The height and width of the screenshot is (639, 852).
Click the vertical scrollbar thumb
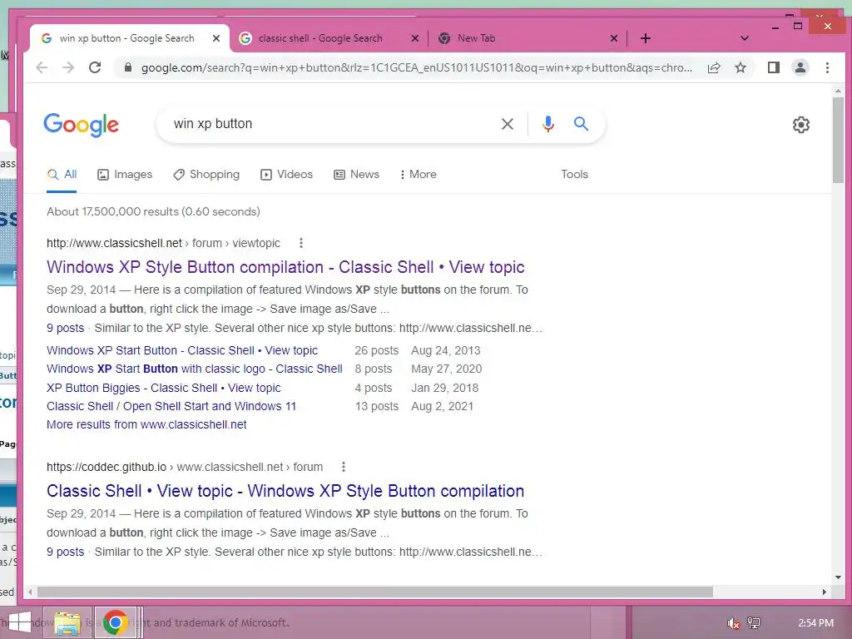(839, 140)
